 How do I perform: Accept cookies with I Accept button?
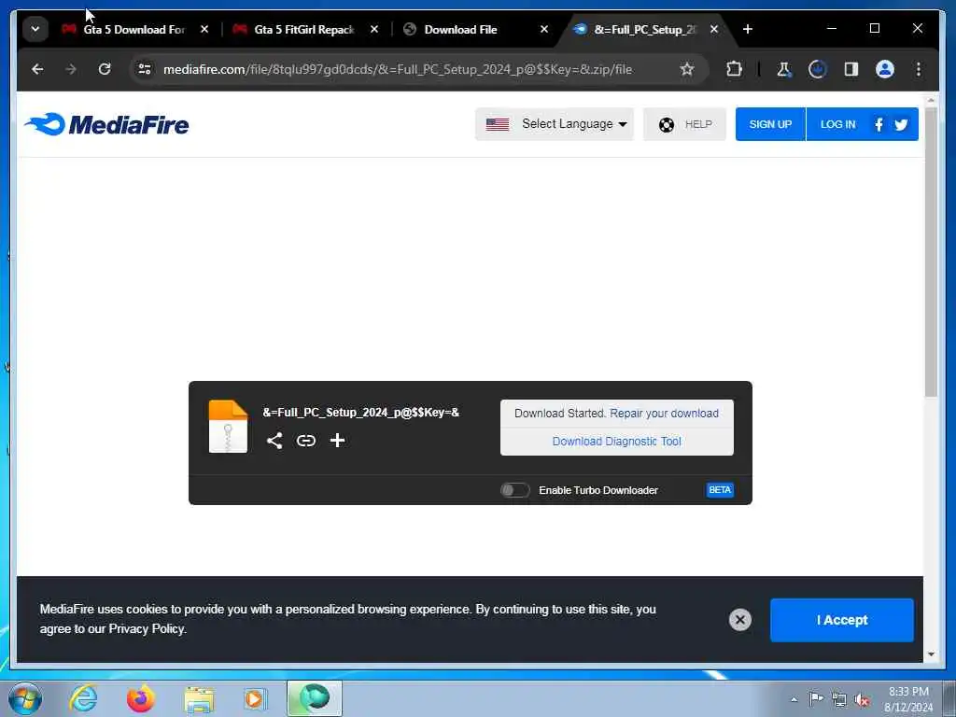tap(842, 620)
